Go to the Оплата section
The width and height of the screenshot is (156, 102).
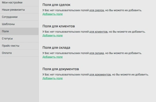click(x=7, y=53)
